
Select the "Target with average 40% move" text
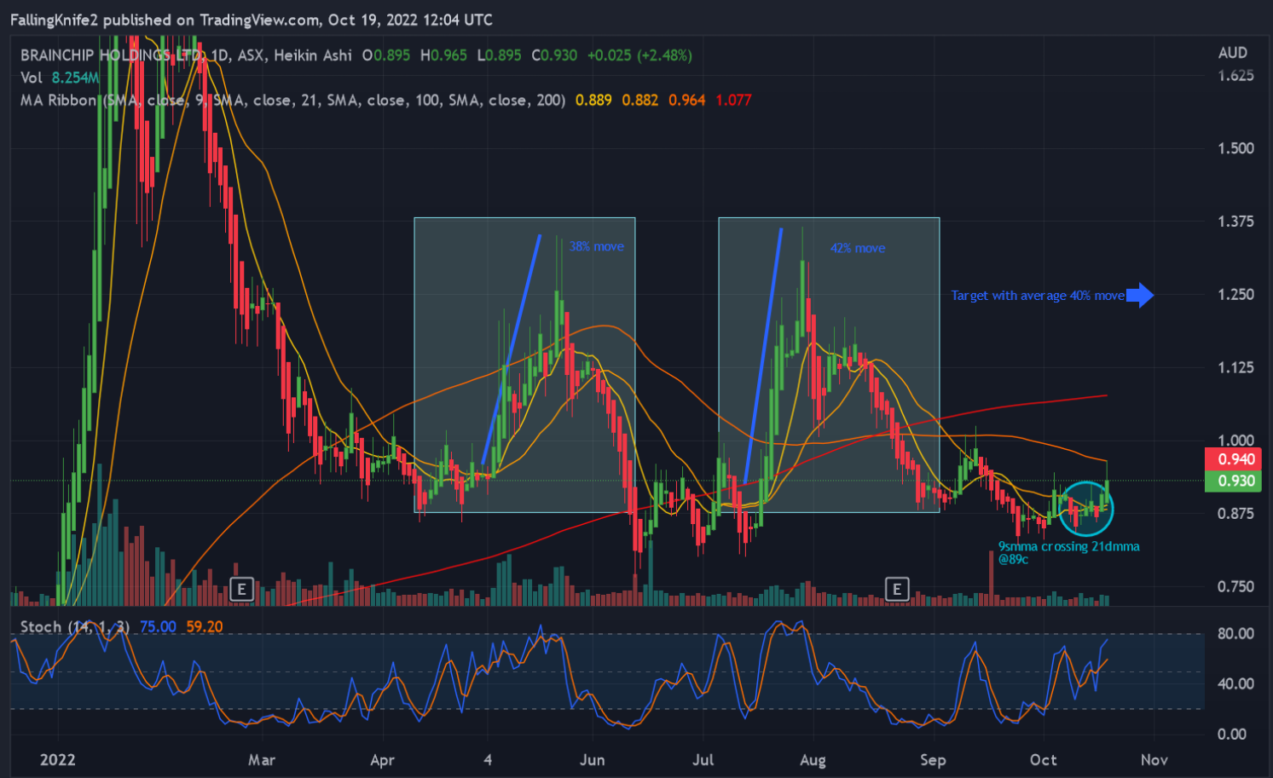point(1037,296)
